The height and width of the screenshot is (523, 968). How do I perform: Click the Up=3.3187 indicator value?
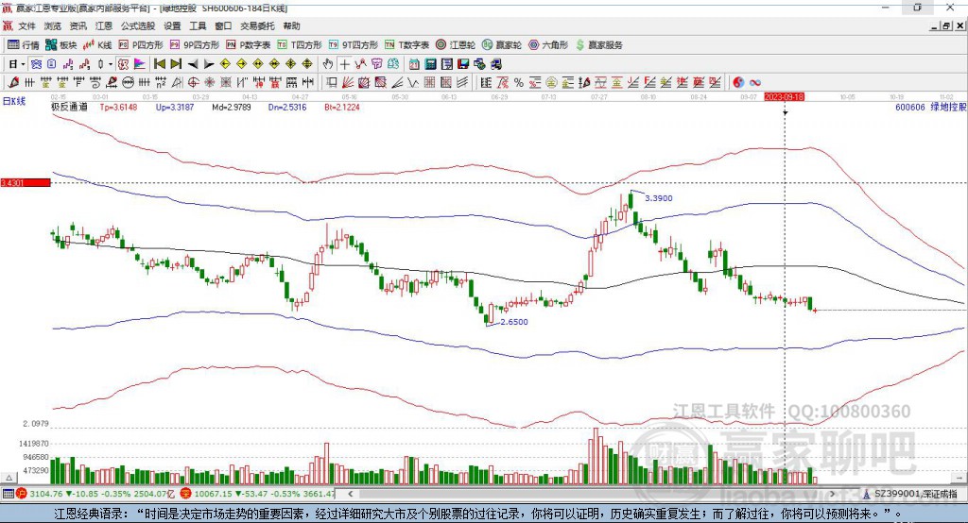point(175,108)
